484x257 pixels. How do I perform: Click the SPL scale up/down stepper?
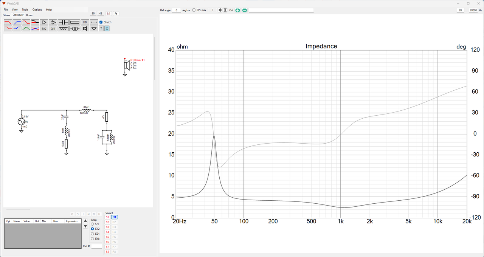[220, 10]
